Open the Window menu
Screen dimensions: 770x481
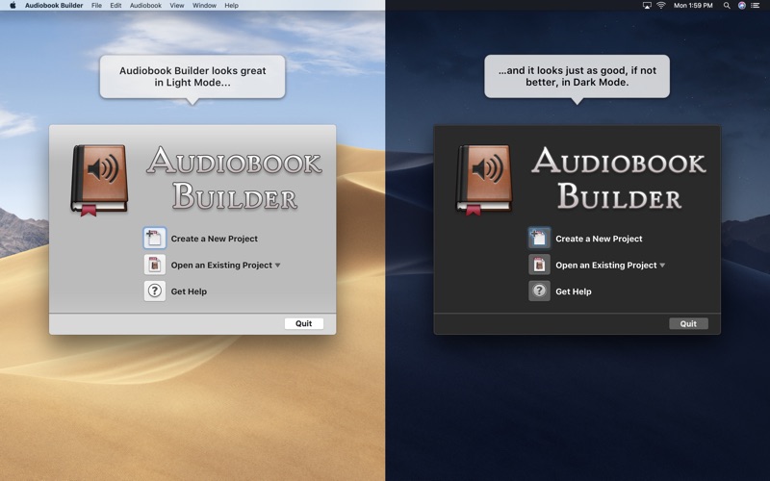[204, 6]
